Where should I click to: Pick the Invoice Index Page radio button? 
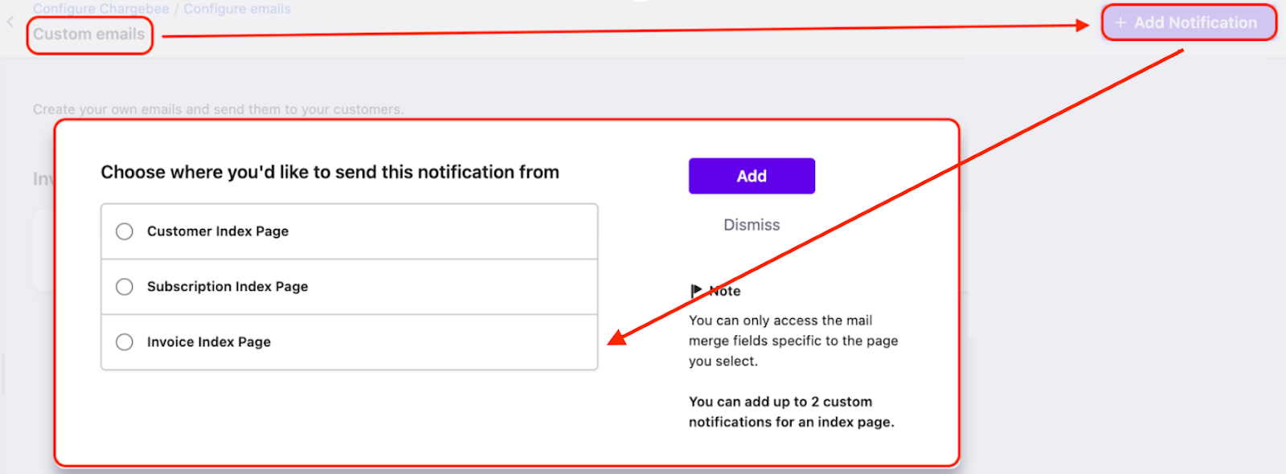click(125, 342)
